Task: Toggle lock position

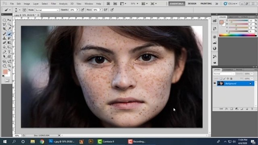Action: click(x=228, y=79)
